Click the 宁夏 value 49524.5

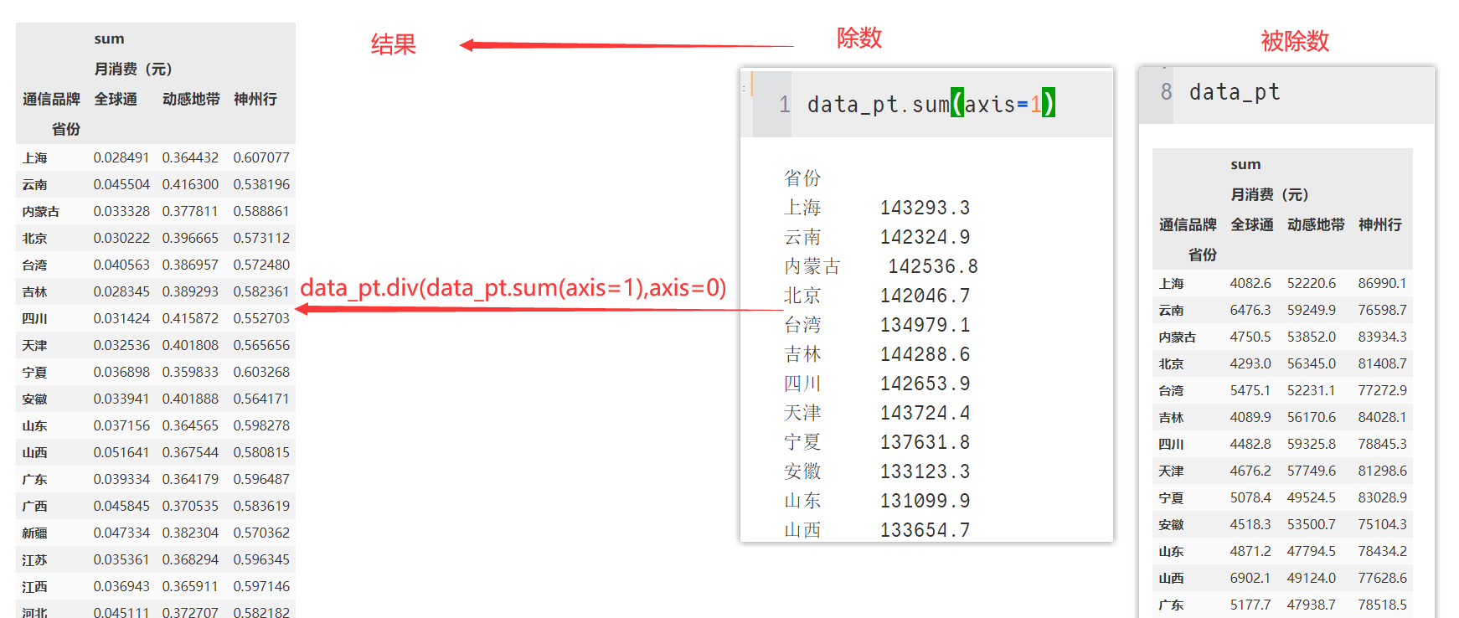[x=1312, y=497]
